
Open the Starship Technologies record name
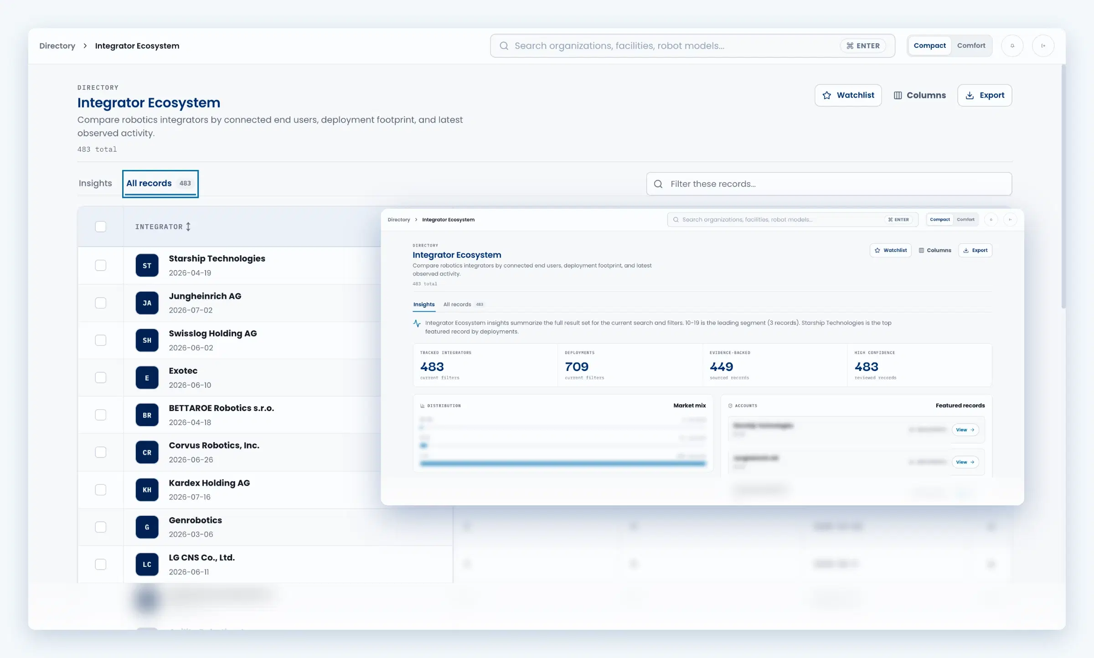pos(217,258)
